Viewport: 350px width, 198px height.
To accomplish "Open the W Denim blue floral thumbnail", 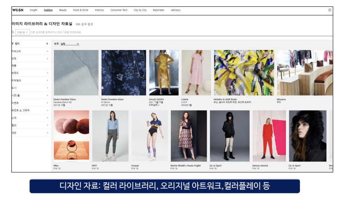I will click(124, 73).
